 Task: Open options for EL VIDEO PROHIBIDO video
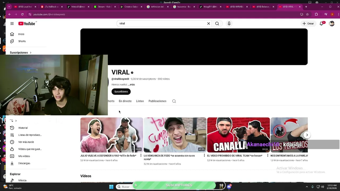pos(267,156)
